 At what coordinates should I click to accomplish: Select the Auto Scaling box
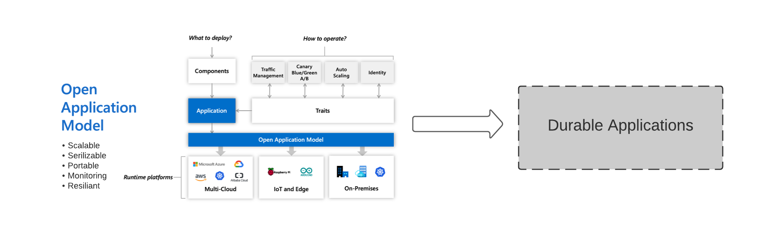341,73
